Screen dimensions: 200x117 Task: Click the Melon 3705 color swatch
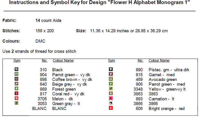pyautogui.click(x=17, y=98)
